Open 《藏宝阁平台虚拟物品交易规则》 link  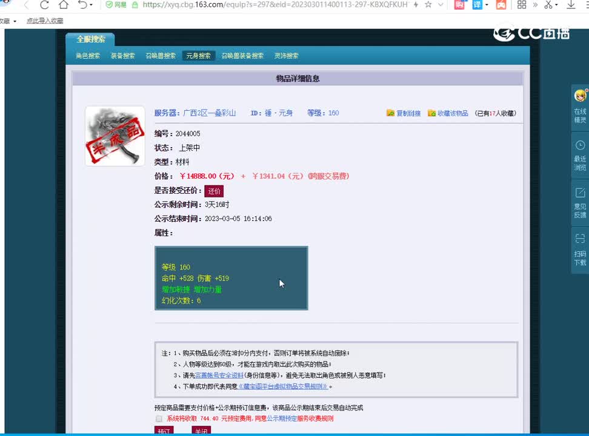[x=283, y=386]
